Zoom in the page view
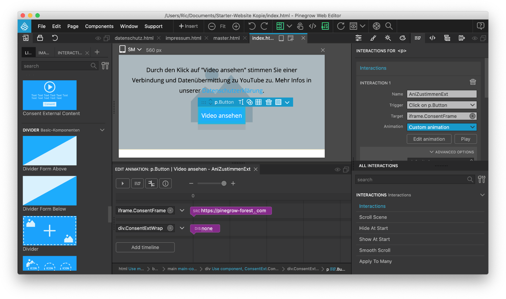506x299 pixels. pos(236,26)
